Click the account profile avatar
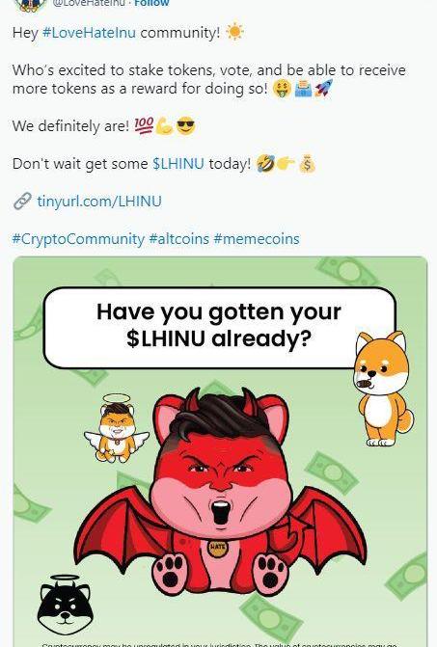 click(30, 4)
